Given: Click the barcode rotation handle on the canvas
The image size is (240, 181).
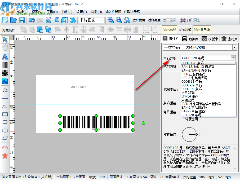Looking at the screenshot, I should tap(143, 123).
